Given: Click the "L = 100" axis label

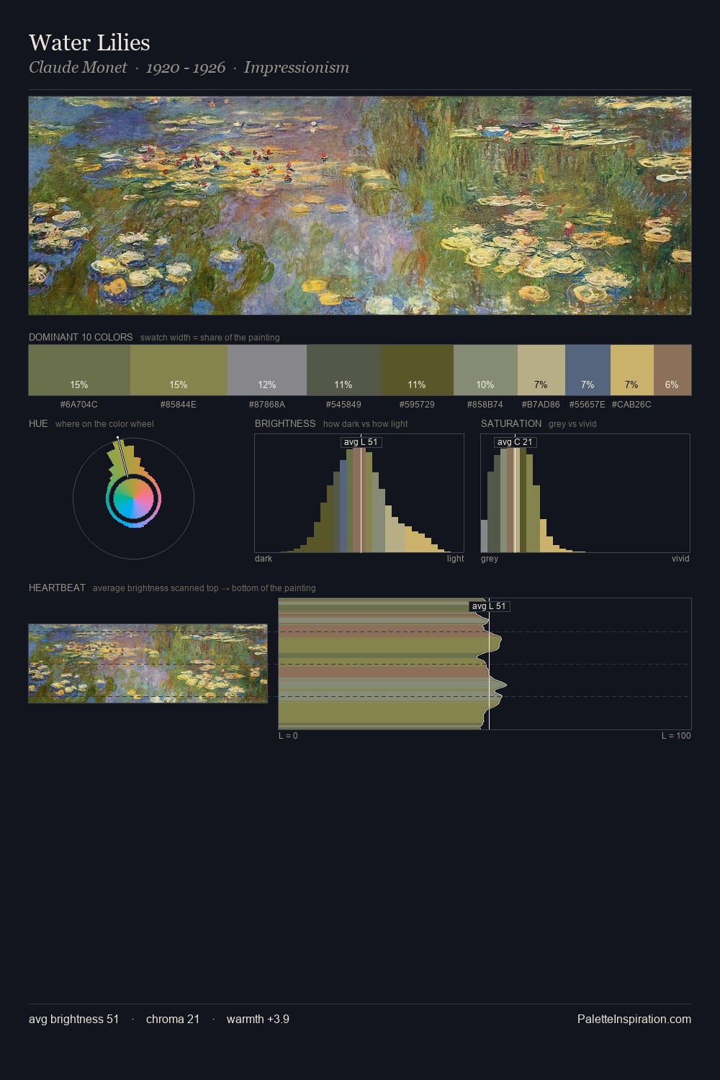Looking at the screenshot, I should point(676,736).
